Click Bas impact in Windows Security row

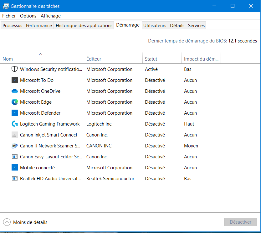pyautogui.click(x=187, y=69)
